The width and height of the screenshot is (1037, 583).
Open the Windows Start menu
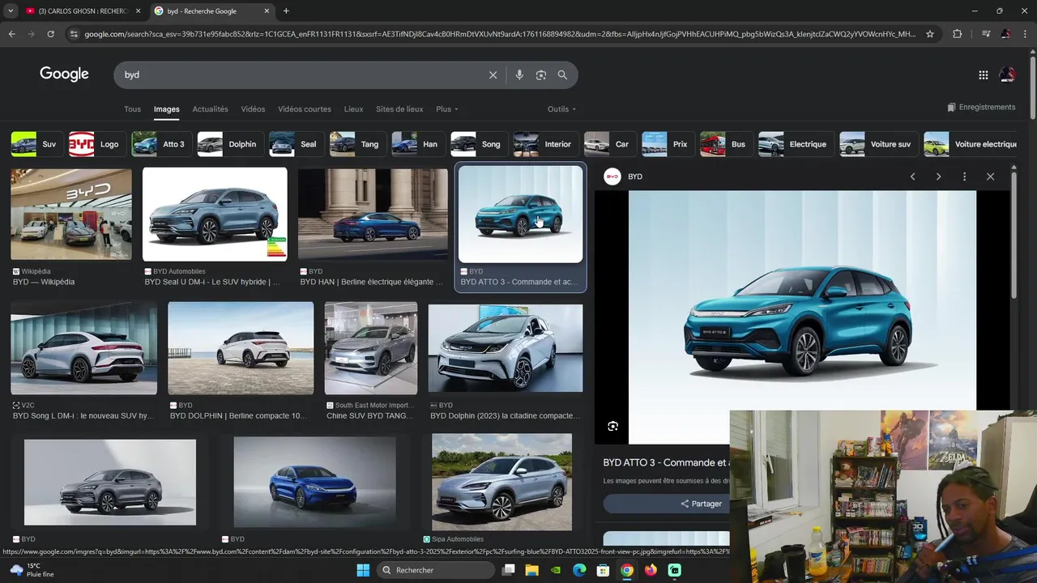tap(363, 570)
